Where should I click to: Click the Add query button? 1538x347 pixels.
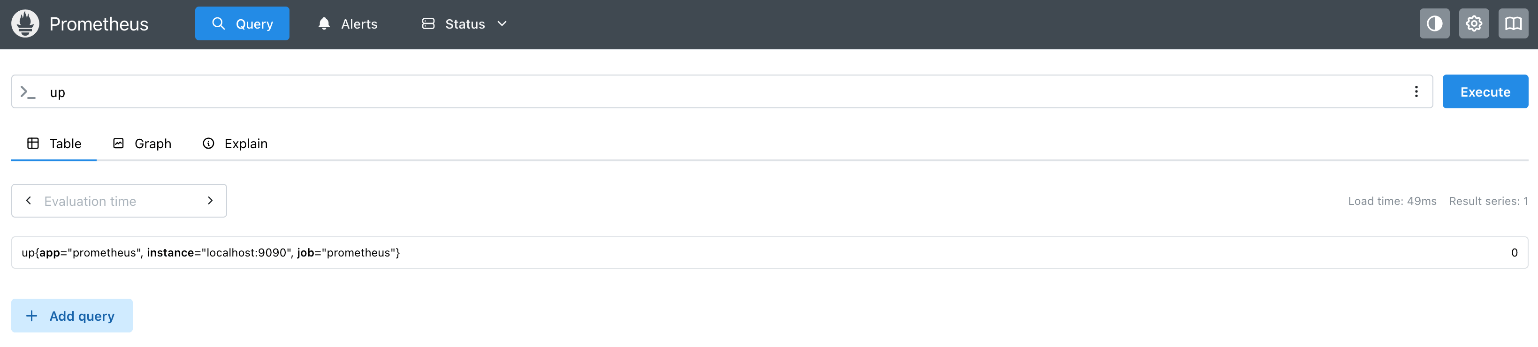tap(72, 316)
